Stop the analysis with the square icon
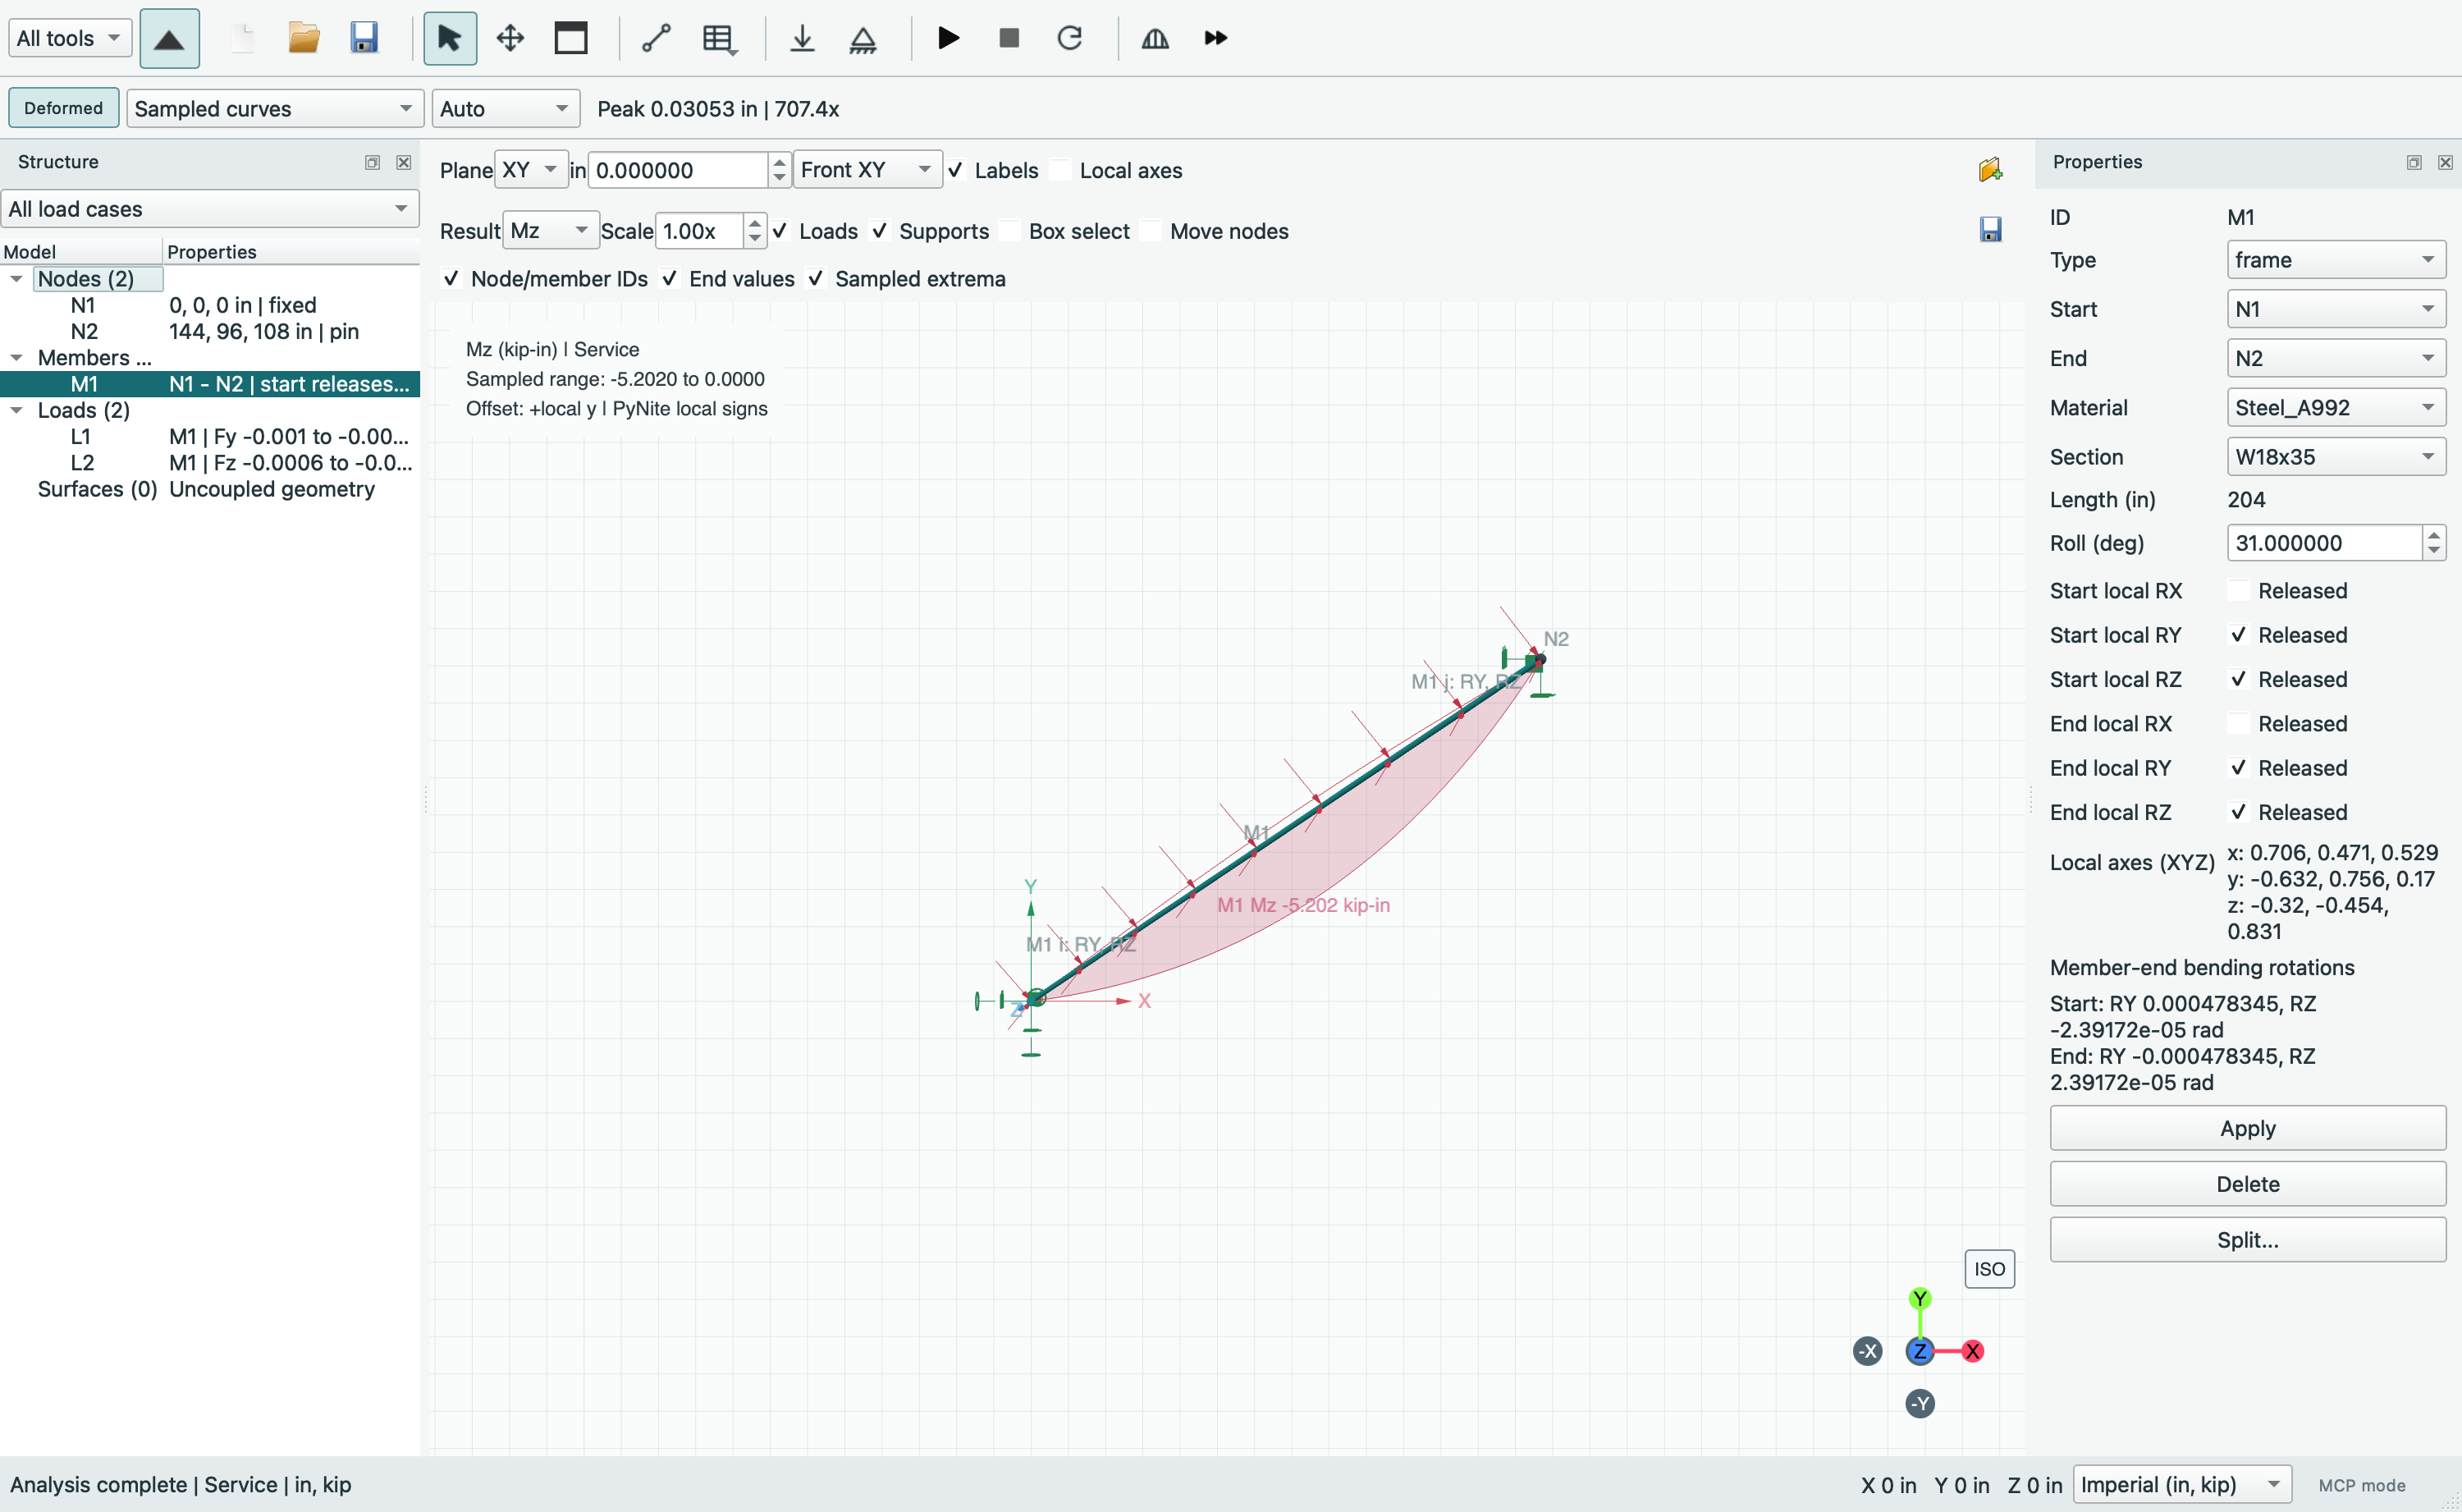 tap(1009, 39)
